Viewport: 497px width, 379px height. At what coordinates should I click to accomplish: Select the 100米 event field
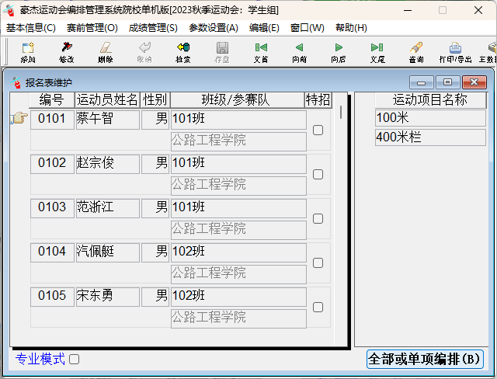430,118
